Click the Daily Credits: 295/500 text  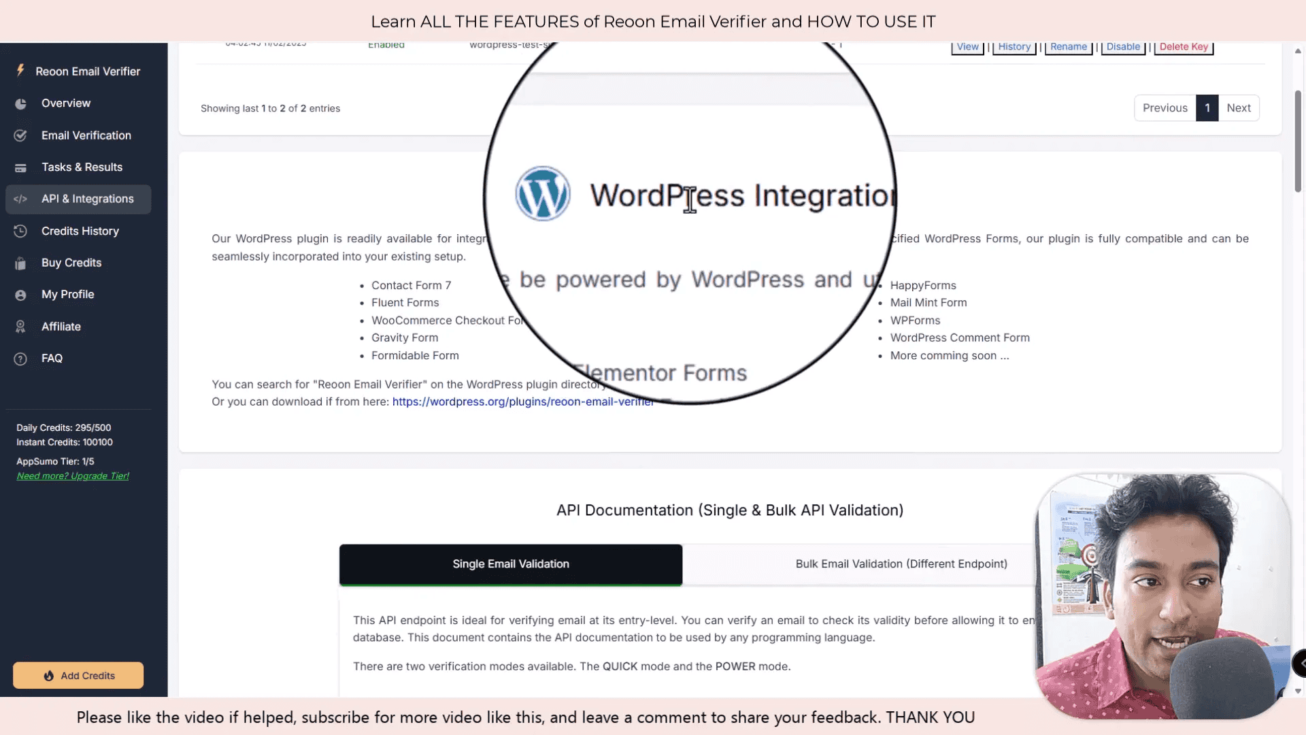click(x=64, y=428)
